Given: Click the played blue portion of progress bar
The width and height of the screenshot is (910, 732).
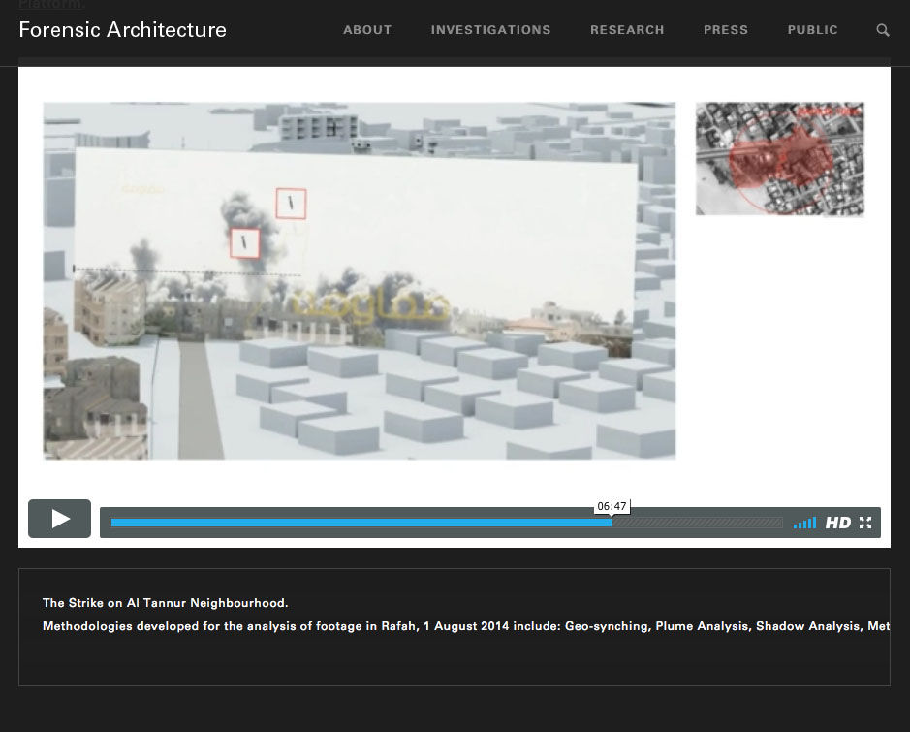Looking at the screenshot, I should click(359, 523).
